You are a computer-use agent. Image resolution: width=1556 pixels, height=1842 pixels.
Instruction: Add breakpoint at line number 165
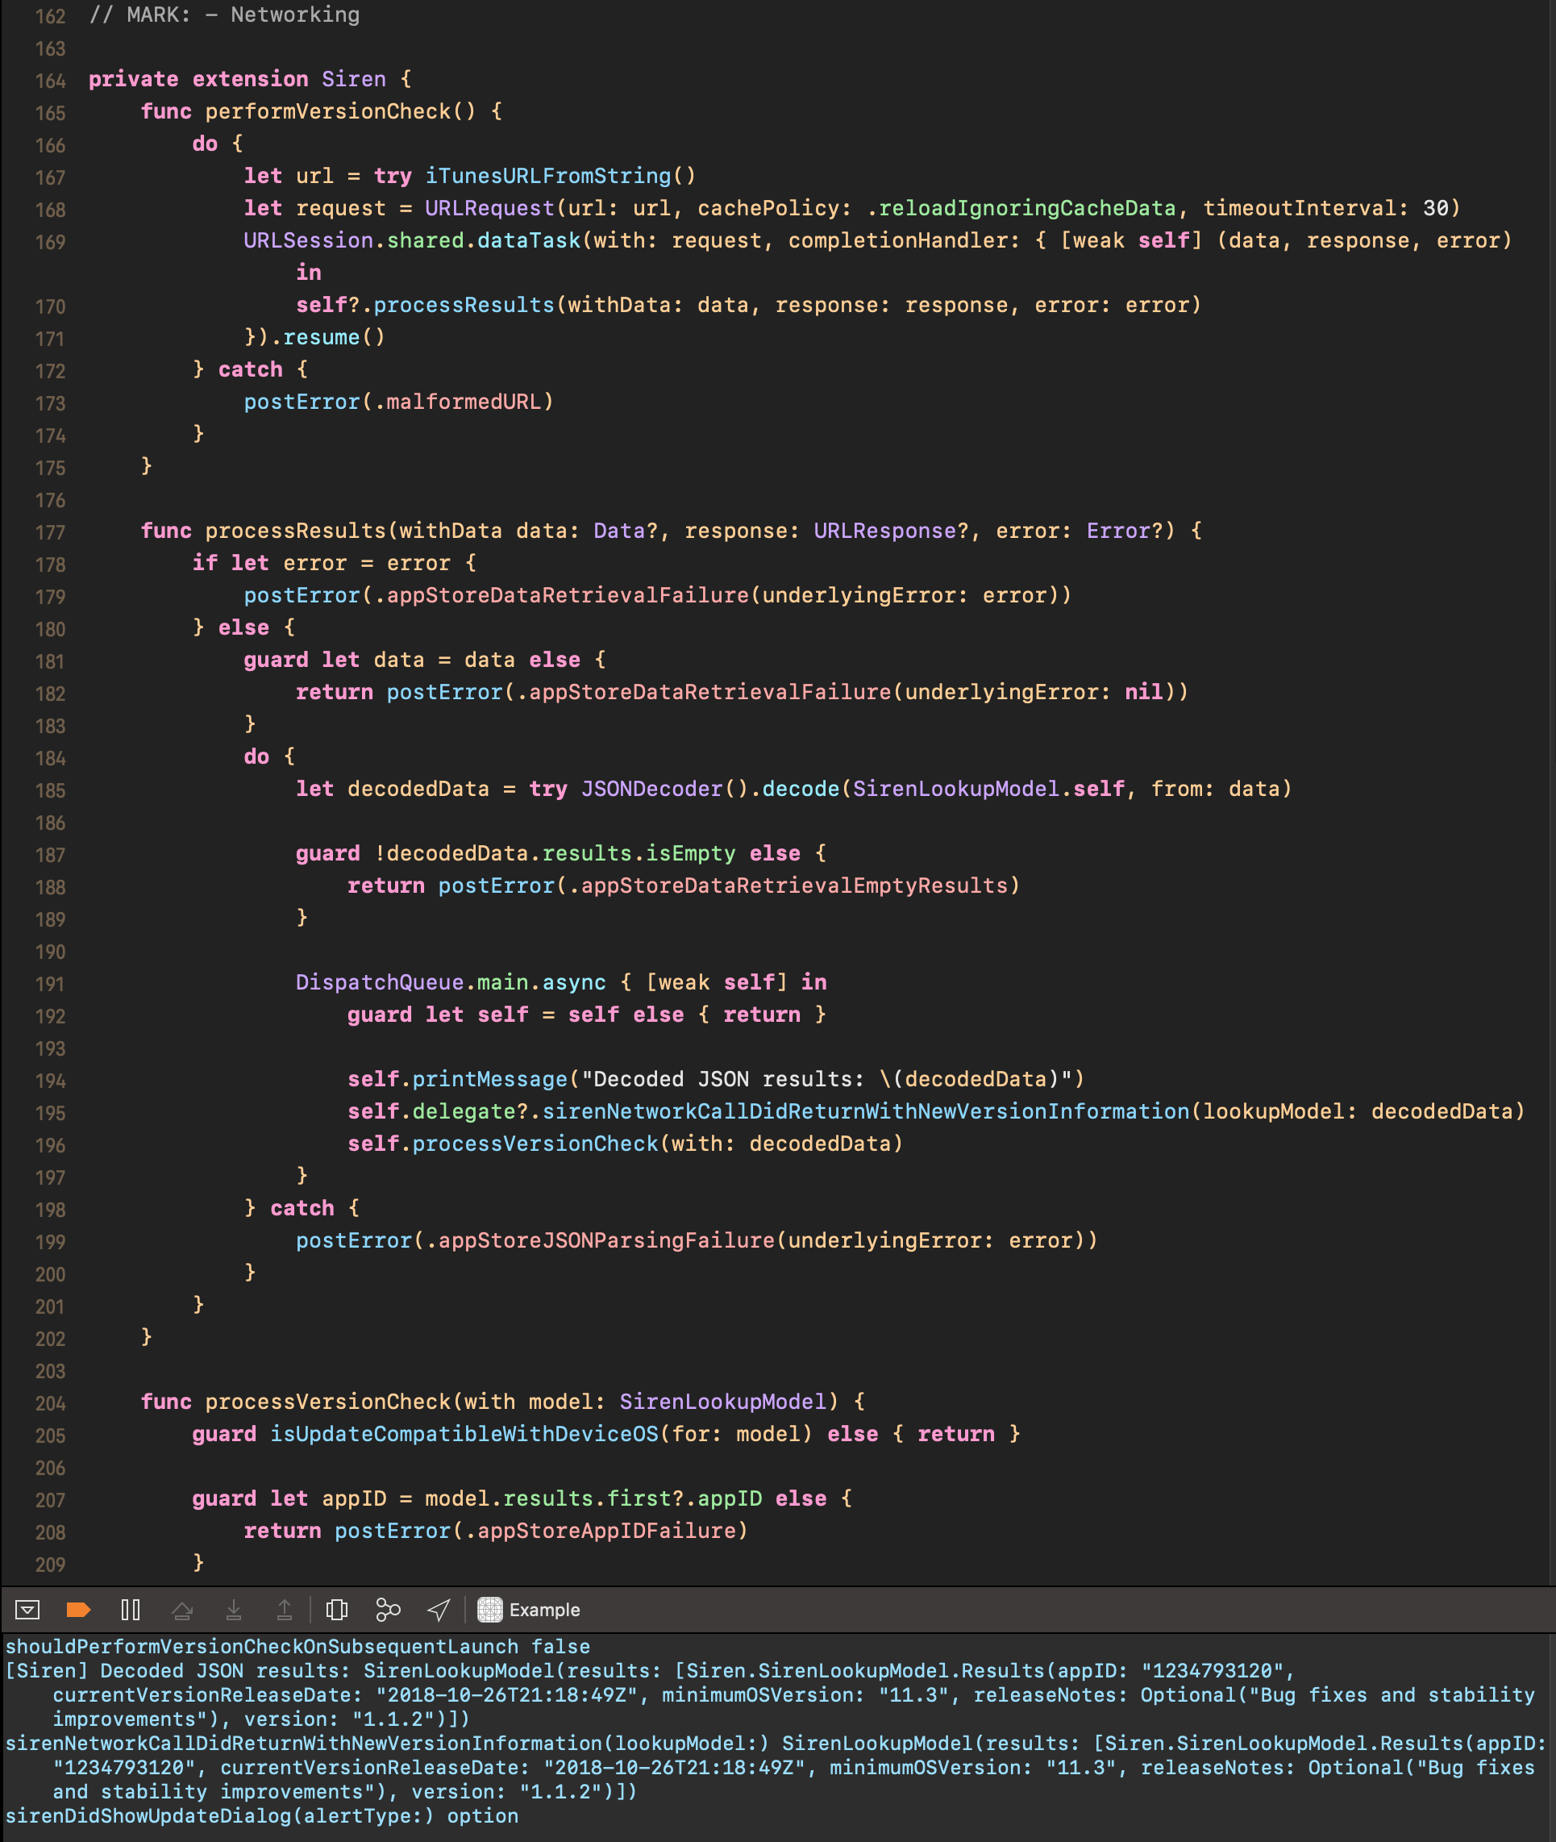point(50,113)
